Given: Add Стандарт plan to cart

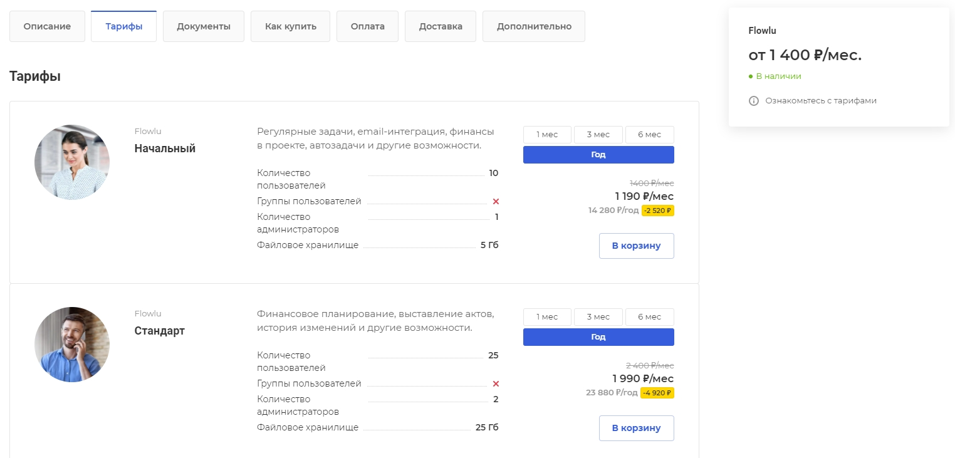Looking at the screenshot, I should pyautogui.click(x=637, y=428).
